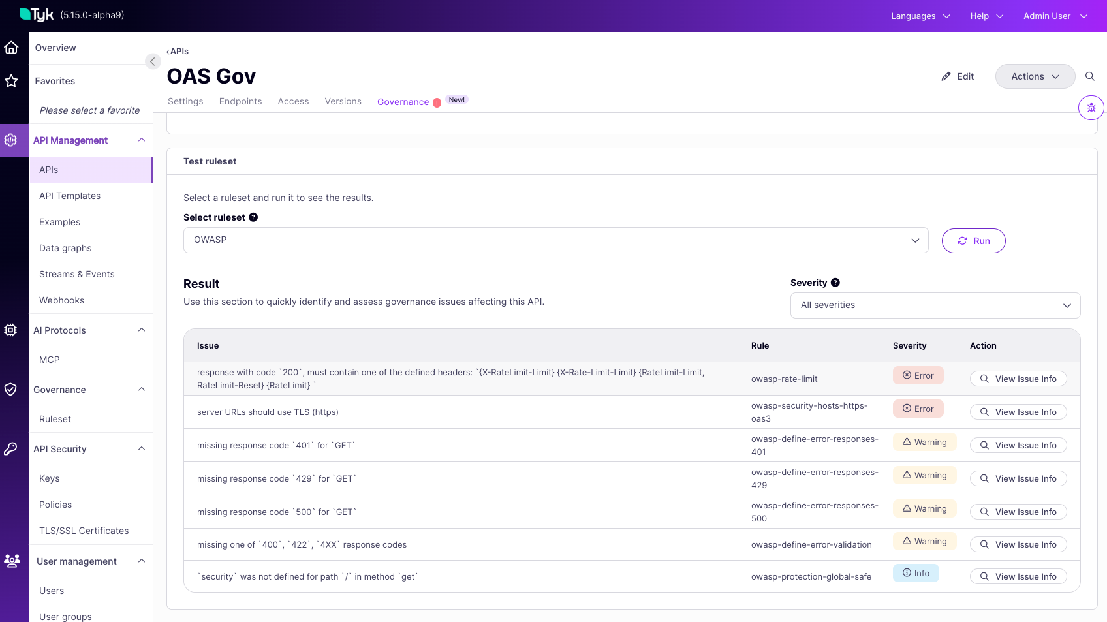View Issue Info for owasp-define-error-validation
The width and height of the screenshot is (1107, 622).
coord(1018,544)
